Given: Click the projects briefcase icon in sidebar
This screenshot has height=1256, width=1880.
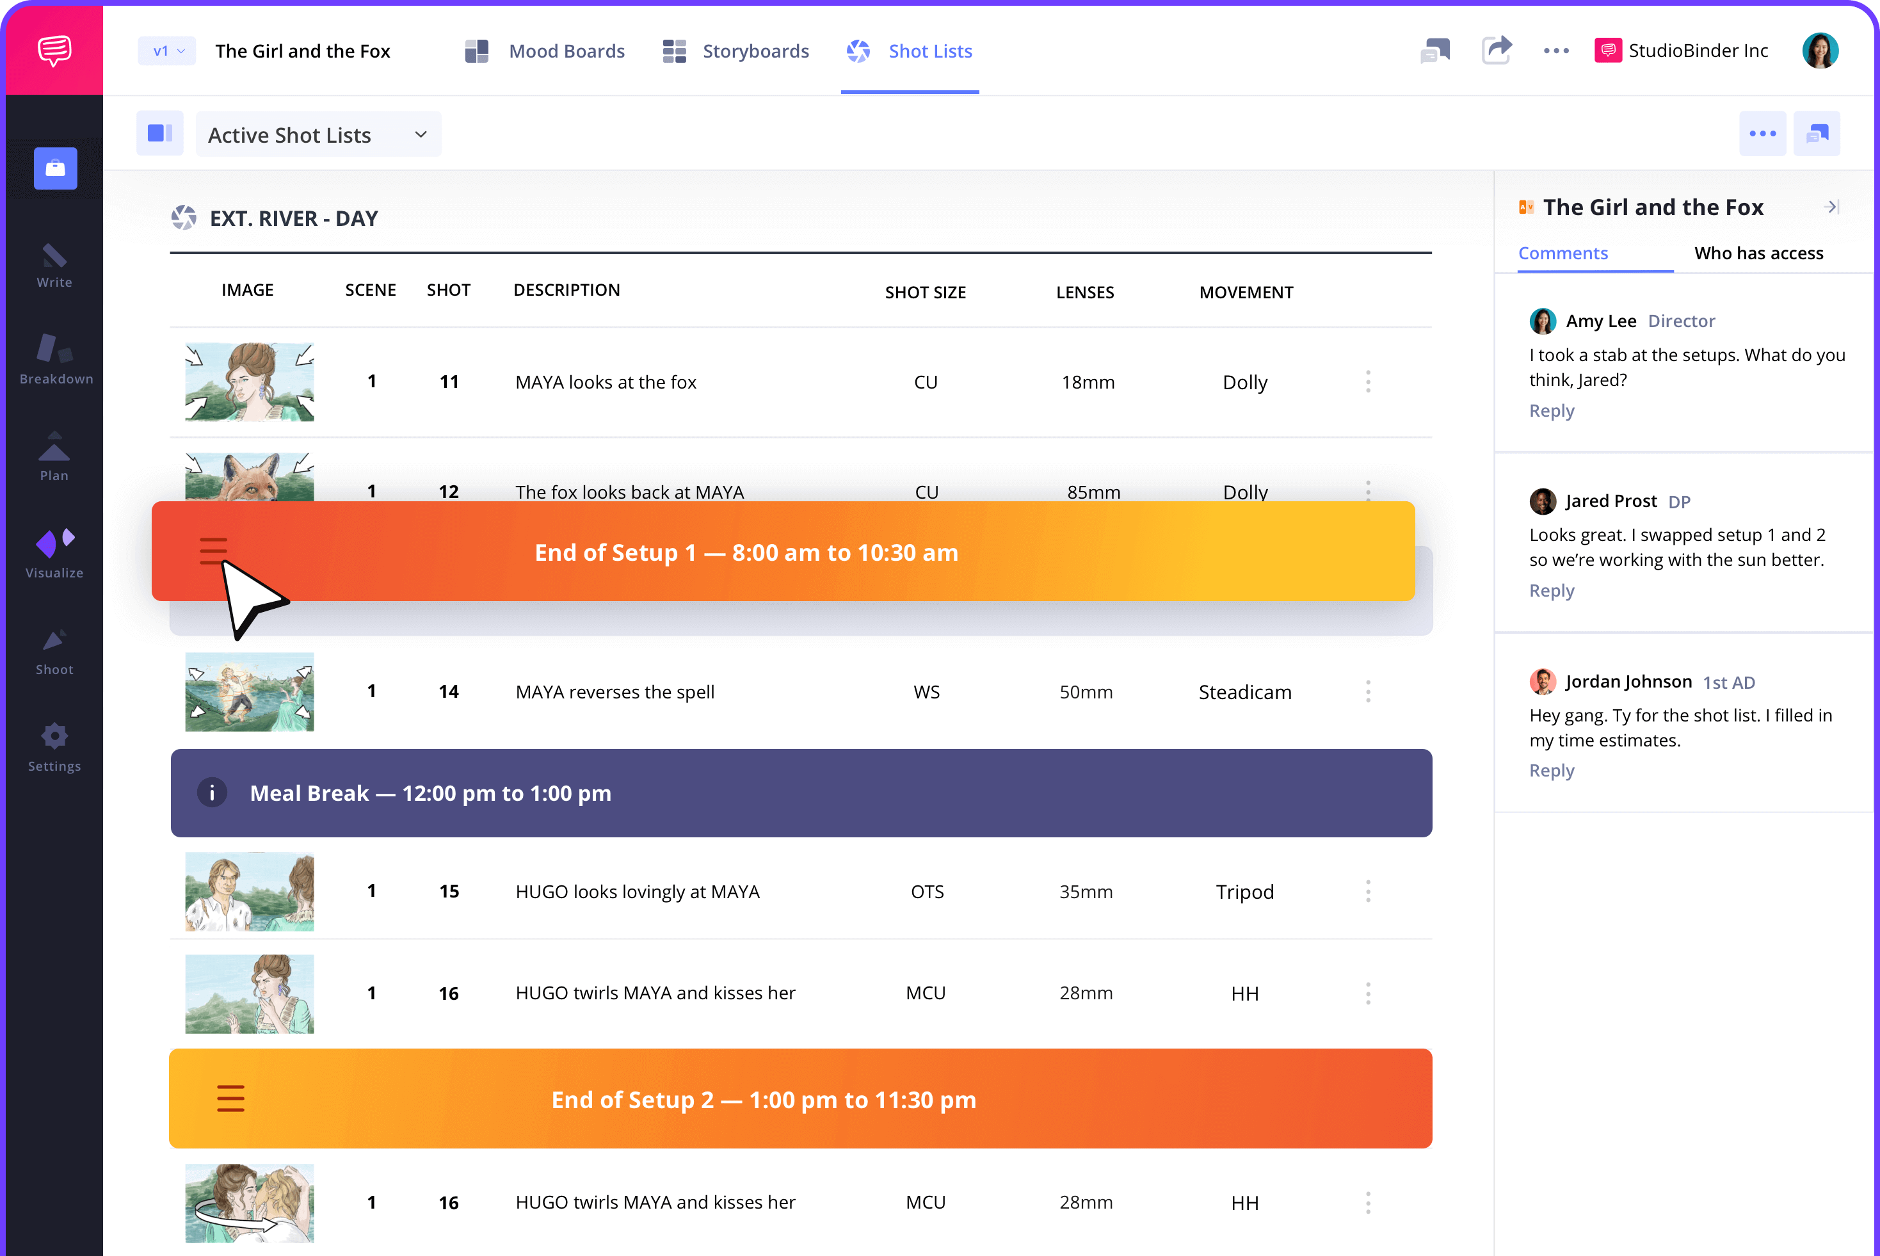Looking at the screenshot, I should [x=54, y=168].
